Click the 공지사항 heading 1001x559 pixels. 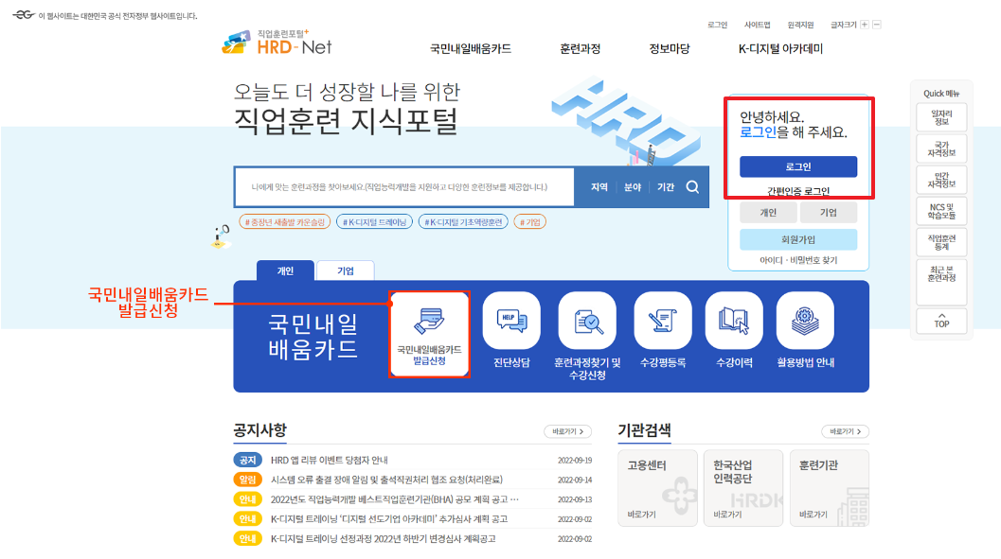[260, 430]
